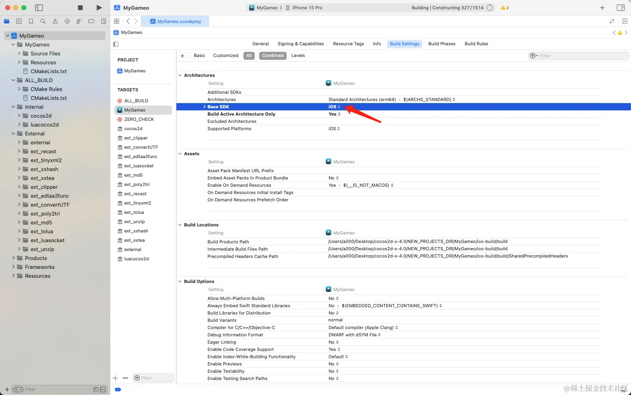Open the library with the plus button
The image size is (631, 395).
tap(602, 8)
